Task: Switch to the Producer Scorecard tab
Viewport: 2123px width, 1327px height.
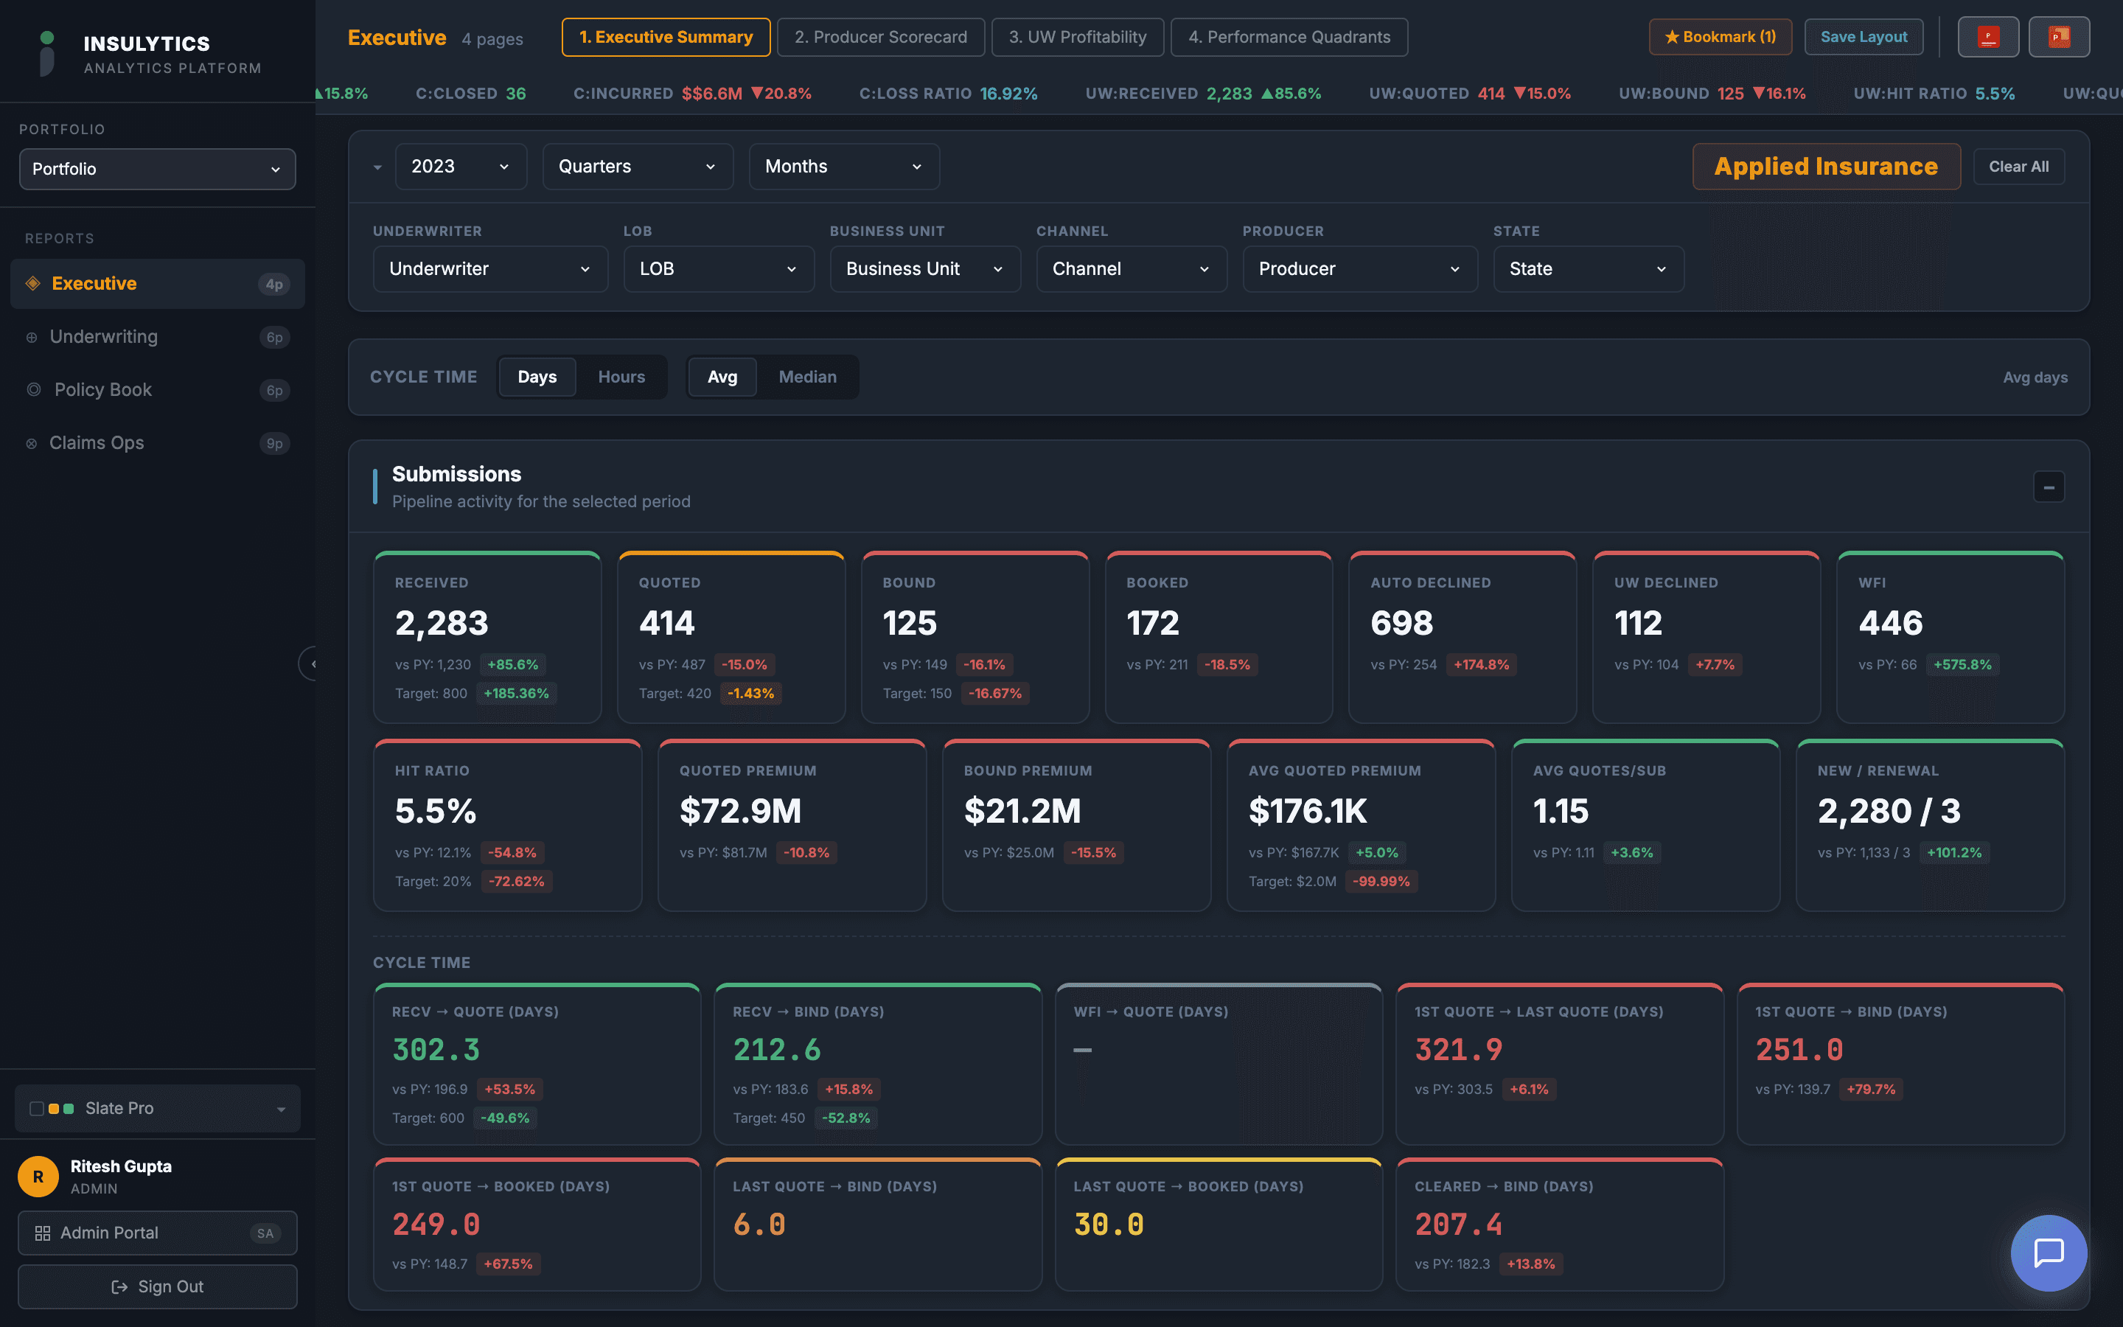Action: click(x=881, y=37)
